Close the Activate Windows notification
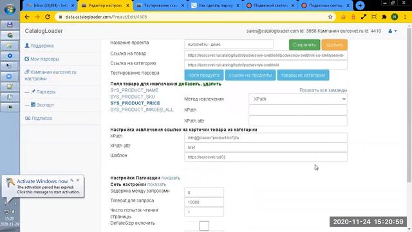Image resolution: width=412 pixels, height=232 pixels. [x=78, y=180]
